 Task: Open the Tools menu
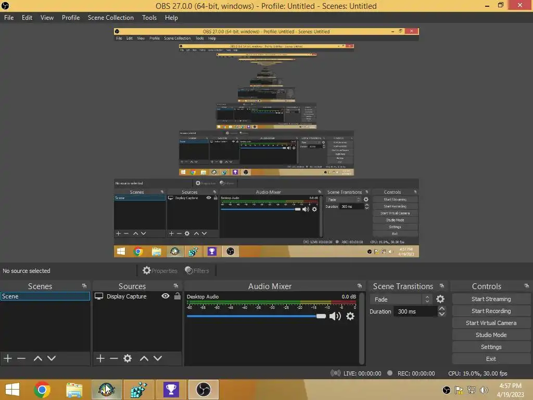pyautogui.click(x=149, y=18)
